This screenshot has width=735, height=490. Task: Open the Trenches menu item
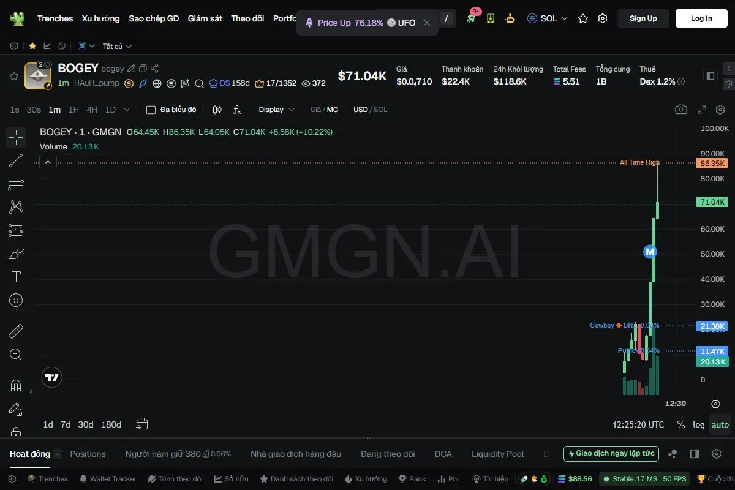(55, 18)
